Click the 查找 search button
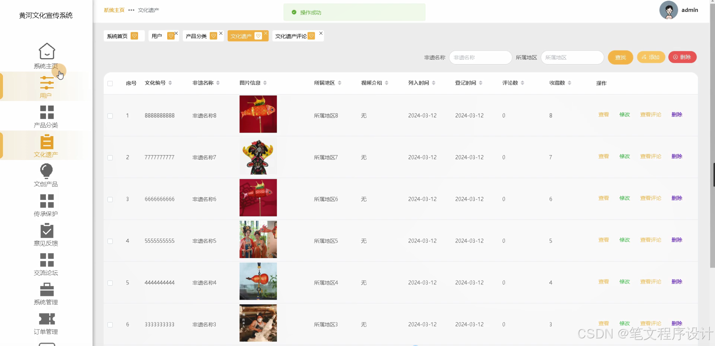 (x=620, y=57)
